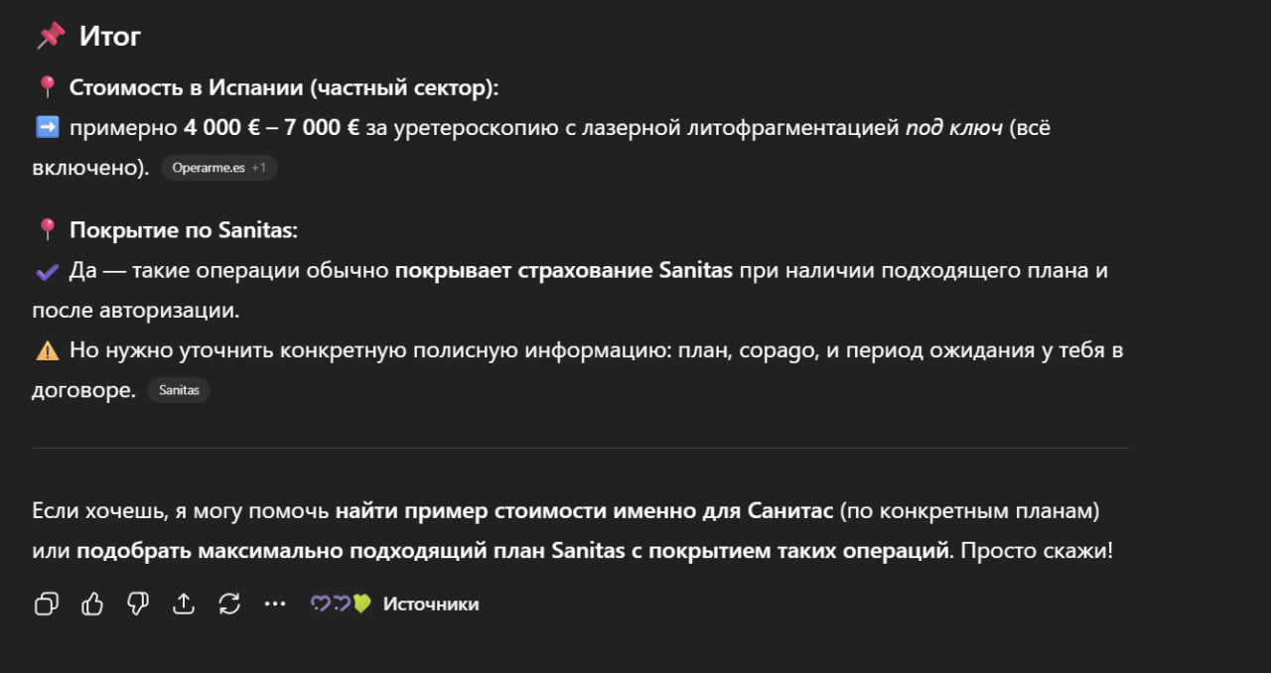Click the pushpin icon next to Итог
Screen dimensions: 1271x673
coord(50,37)
